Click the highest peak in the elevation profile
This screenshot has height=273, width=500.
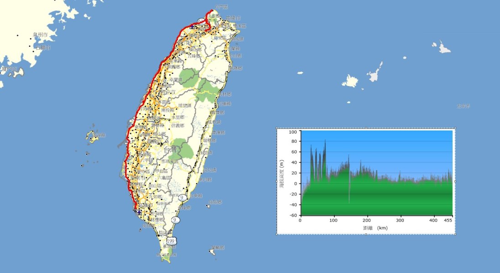click(x=325, y=141)
